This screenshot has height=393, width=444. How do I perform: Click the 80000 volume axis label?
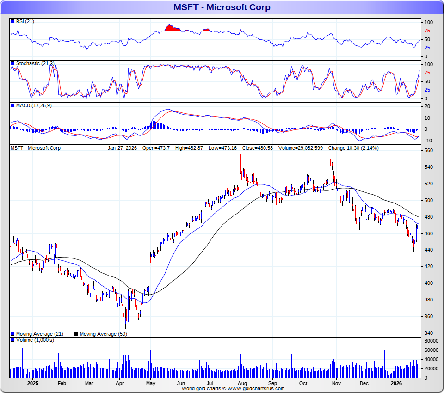pyautogui.click(x=432, y=341)
